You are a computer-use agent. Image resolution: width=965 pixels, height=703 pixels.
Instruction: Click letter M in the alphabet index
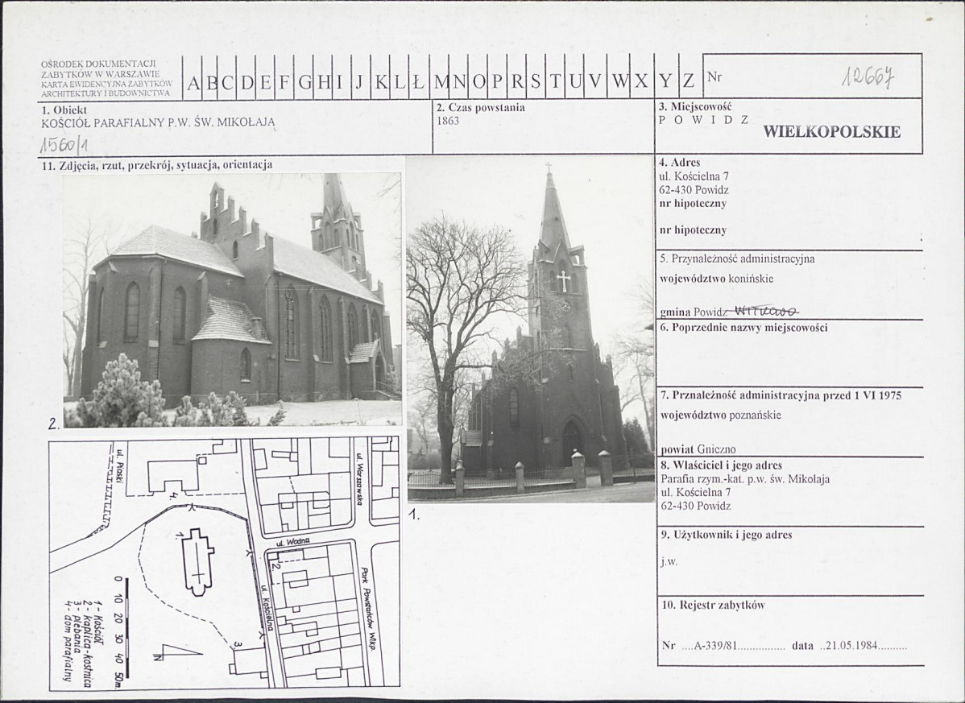[x=441, y=81]
